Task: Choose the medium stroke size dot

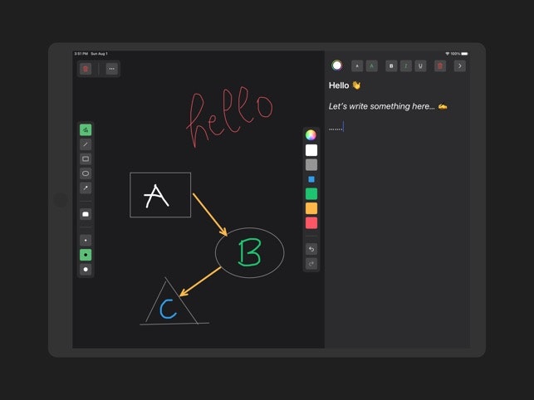Action: (x=86, y=255)
